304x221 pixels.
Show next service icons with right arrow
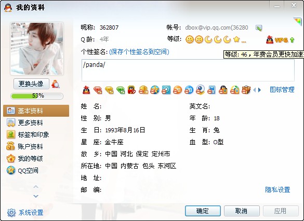pyautogui.click(x=259, y=90)
